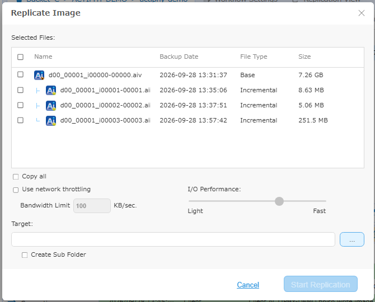The width and height of the screenshot is (375, 302).
Task: Enable the Copy all option
Action: [16, 177]
